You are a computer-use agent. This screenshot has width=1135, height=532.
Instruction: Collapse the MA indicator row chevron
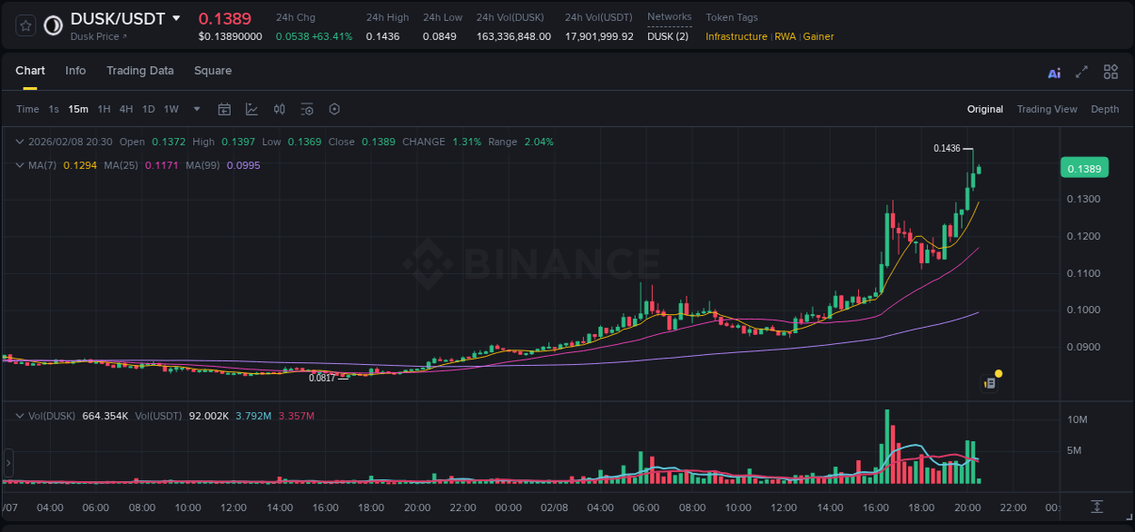19,164
